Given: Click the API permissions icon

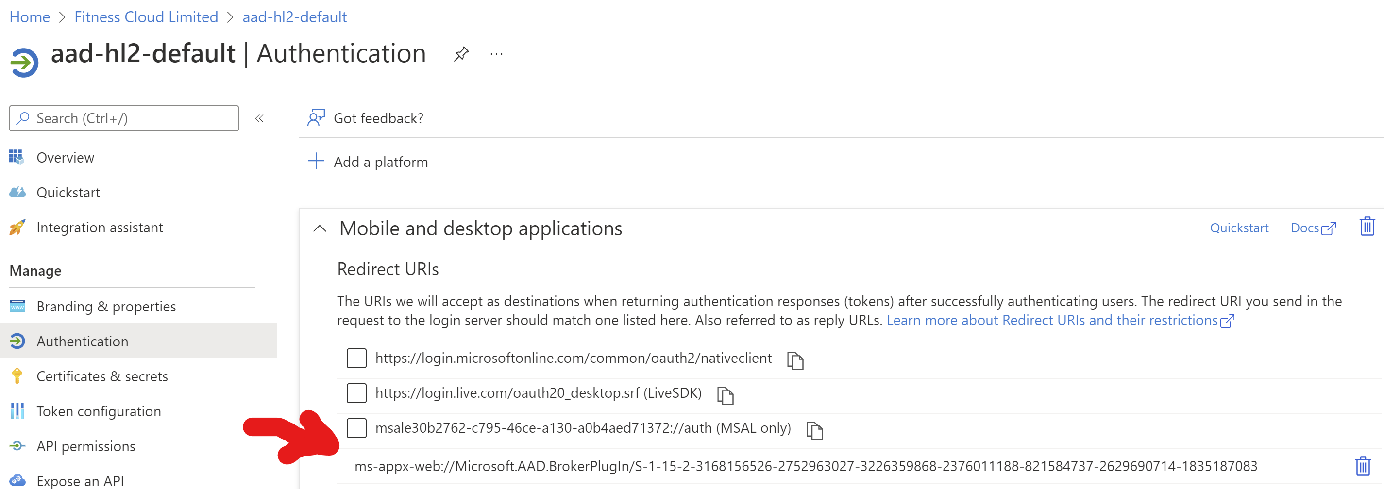Looking at the screenshot, I should (x=17, y=445).
